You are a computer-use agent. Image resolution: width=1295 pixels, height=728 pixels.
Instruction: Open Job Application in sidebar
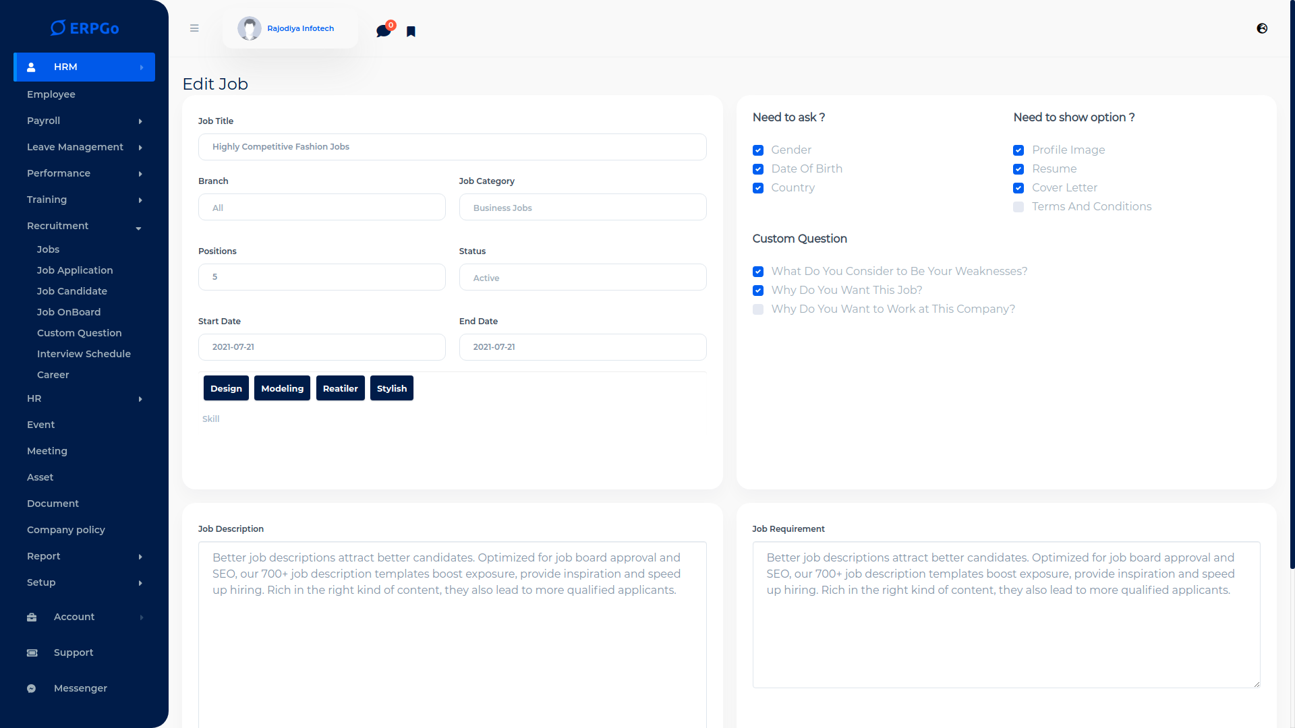(x=75, y=270)
